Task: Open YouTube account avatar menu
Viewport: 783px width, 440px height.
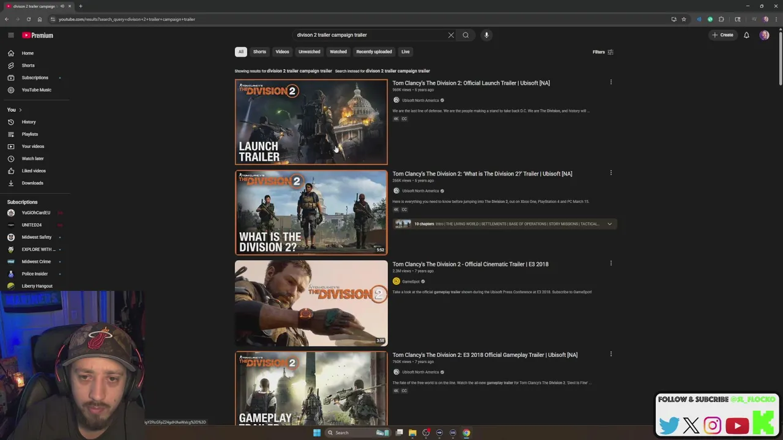Action: pos(764,35)
